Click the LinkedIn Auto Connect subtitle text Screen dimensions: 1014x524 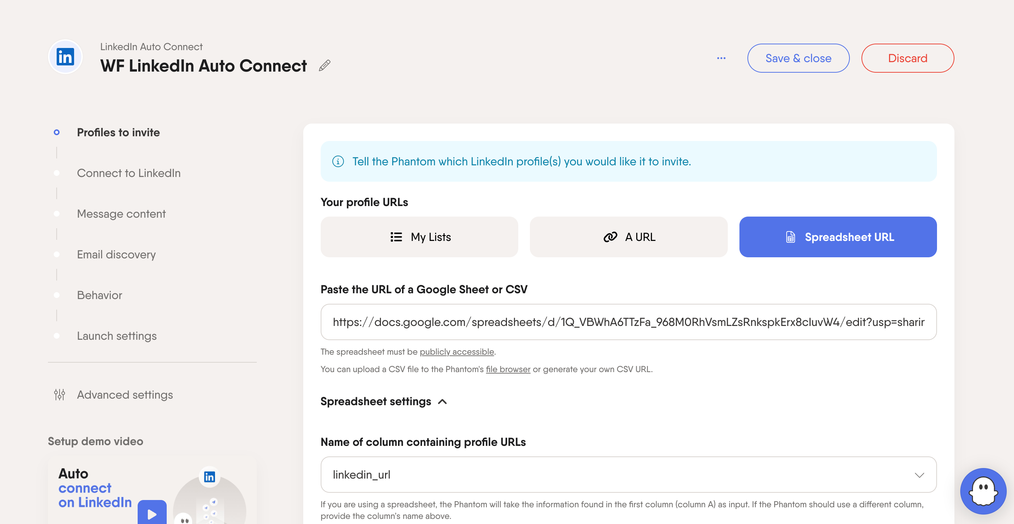tap(151, 47)
